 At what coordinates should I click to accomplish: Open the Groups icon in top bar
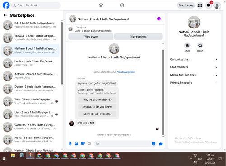coord(122,5)
